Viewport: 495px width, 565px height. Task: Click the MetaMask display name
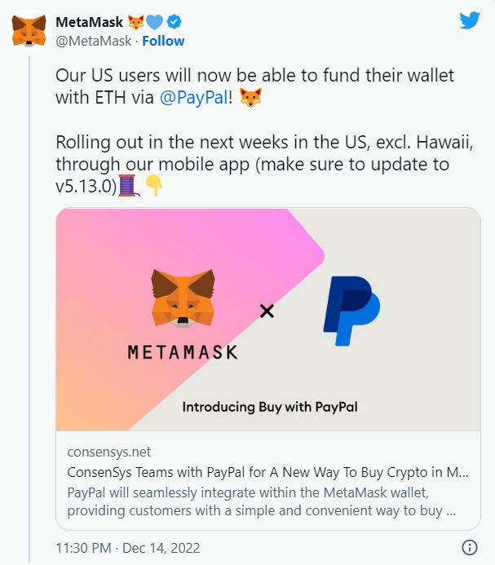click(87, 22)
